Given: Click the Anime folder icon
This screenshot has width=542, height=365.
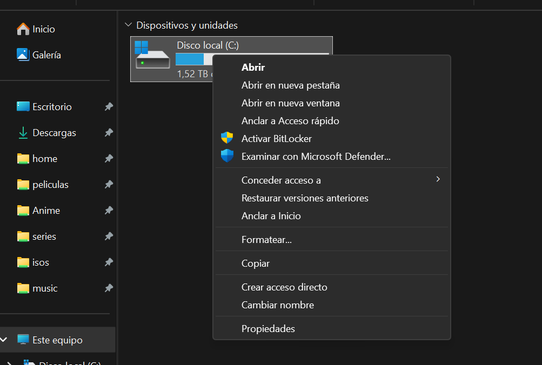Looking at the screenshot, I should coord(23,210).
